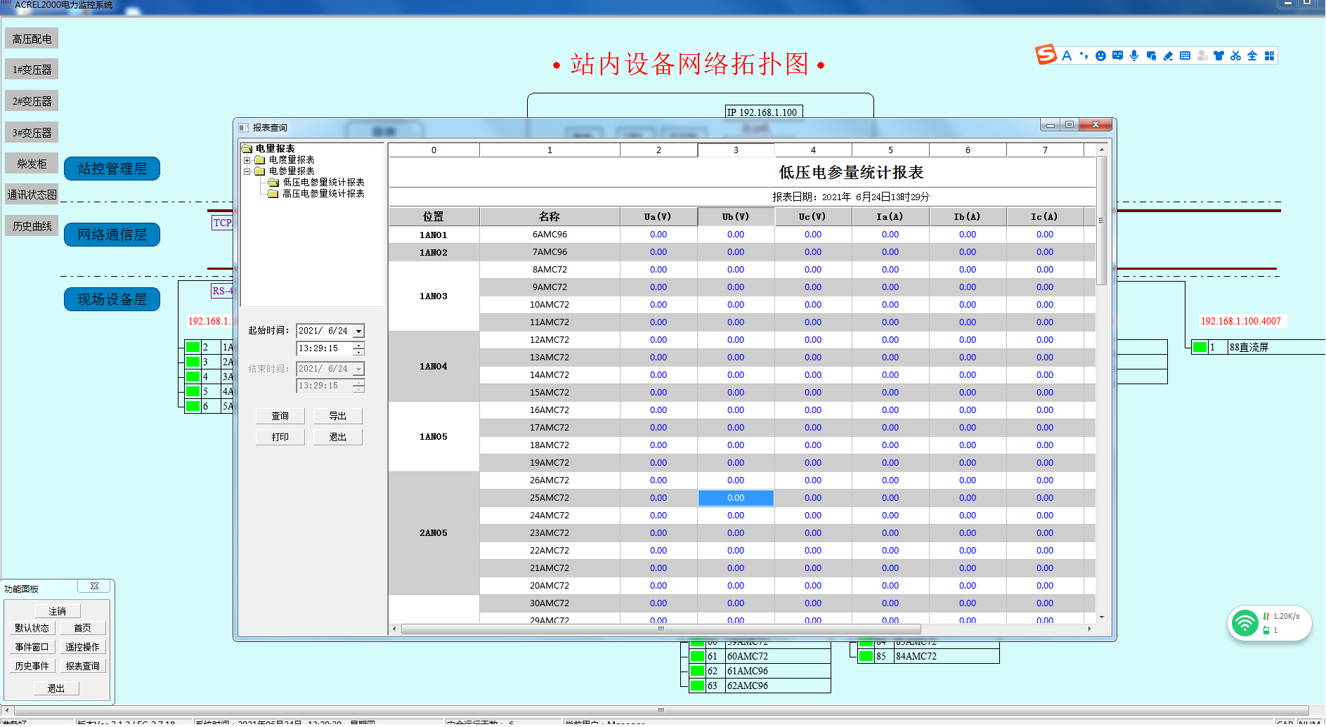This screenshot has width=1326, height=727.
Task: Click the Sogou input method S logo
Action: (1046, 55)
